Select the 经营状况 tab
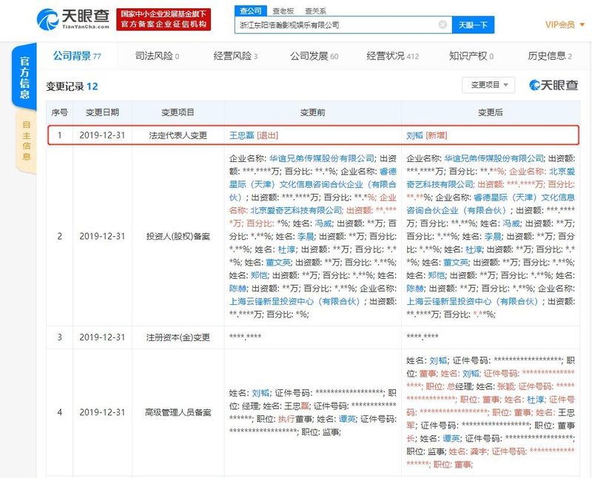Viewport: 592px width, 478px height. [393, 56]
